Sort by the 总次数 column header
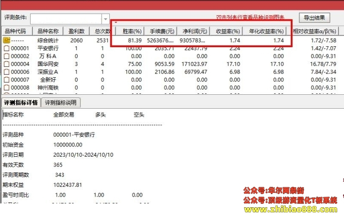 (102, 31)
